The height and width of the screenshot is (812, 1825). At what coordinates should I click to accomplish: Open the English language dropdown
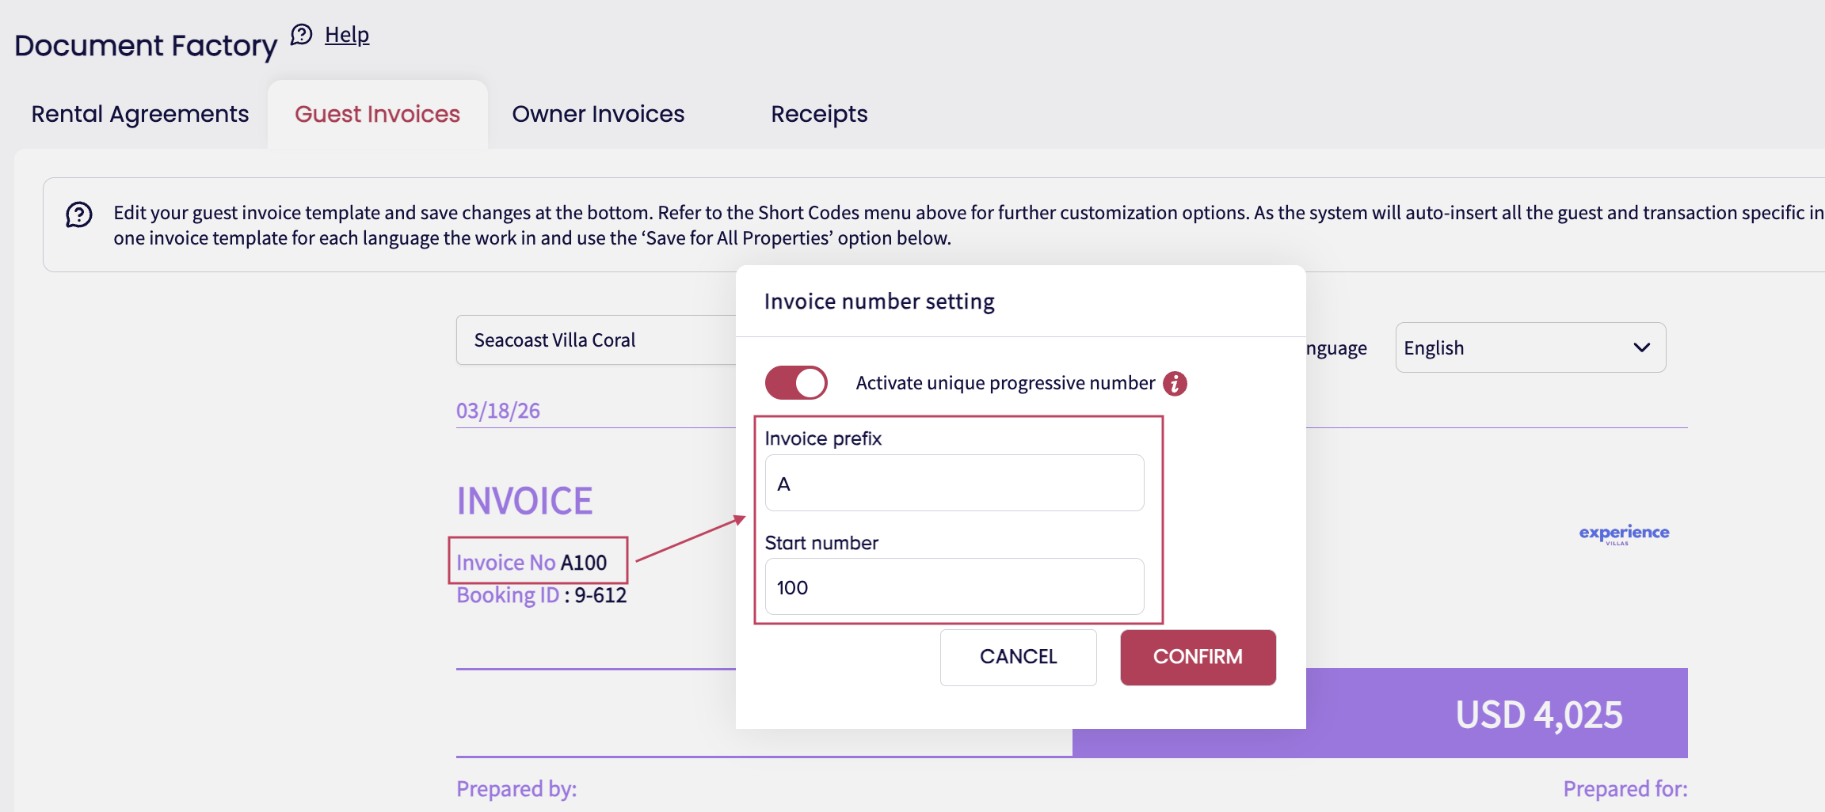click(x=1530, y=347)
